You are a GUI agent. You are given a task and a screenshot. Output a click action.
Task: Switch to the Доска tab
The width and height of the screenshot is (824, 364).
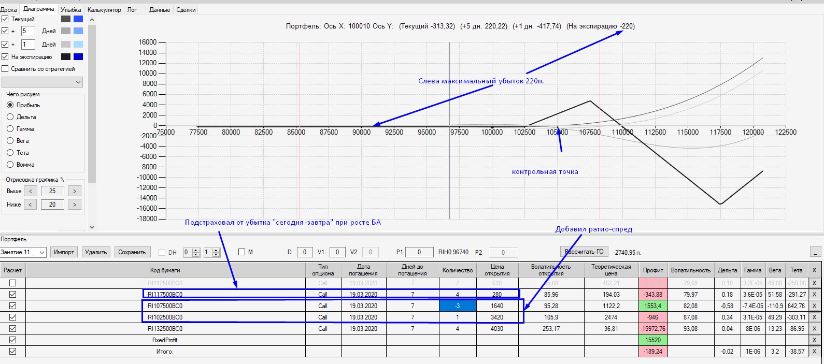(x=8, y=10)
